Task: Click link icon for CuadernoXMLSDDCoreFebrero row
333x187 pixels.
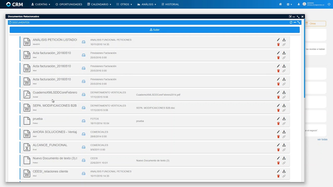Action: (x=284, y=97)
